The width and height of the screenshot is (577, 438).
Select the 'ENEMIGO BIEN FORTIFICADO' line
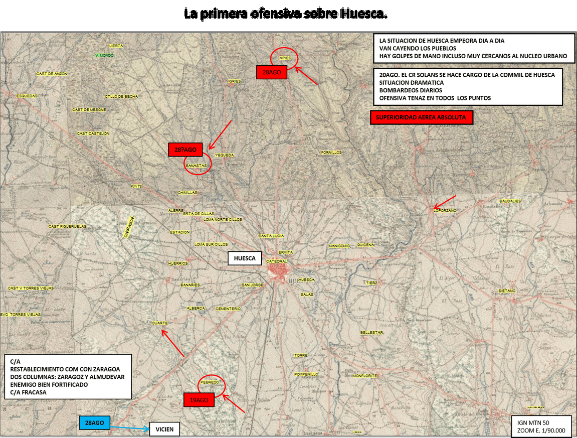49,385
